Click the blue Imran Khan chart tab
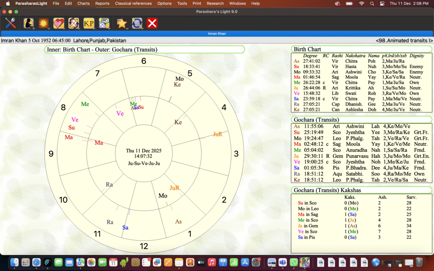434x271 pixels. pyautogui.click(x=217, y=33)
